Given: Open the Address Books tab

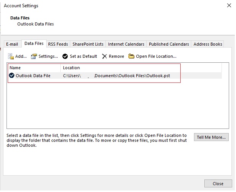Looking at the screenshot, I should click(x=208, y=44).
